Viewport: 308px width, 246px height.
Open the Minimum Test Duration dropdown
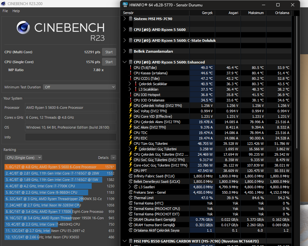tap(79, 87)
